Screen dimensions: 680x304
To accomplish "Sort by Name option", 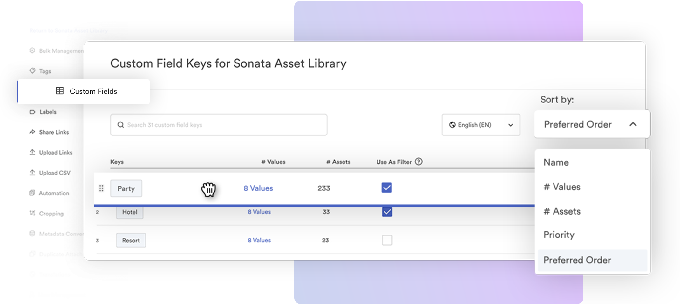I will click(x=556, y=162).
